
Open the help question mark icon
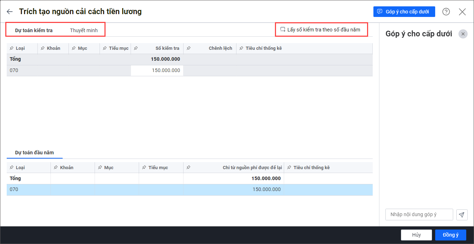(446, 12)
